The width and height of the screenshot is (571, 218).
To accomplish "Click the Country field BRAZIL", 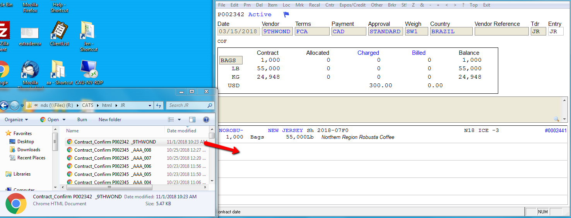I will coord(451,32).
